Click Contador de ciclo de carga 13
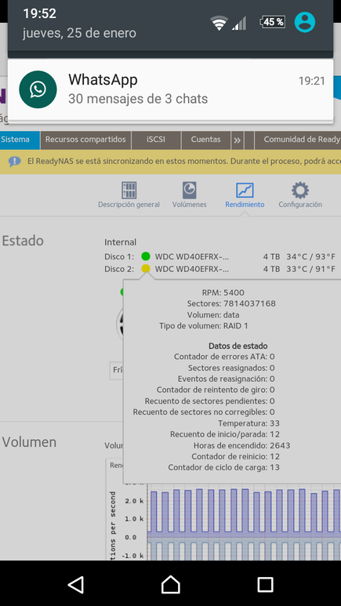Viewport: 341px width, 606px height. (224, 467)
